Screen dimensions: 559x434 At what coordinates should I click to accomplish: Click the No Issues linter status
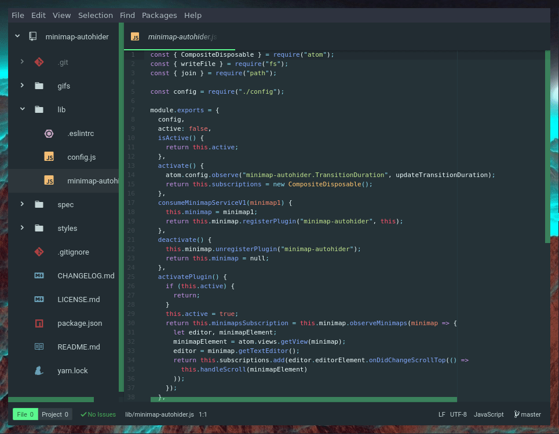pos(98,414)
